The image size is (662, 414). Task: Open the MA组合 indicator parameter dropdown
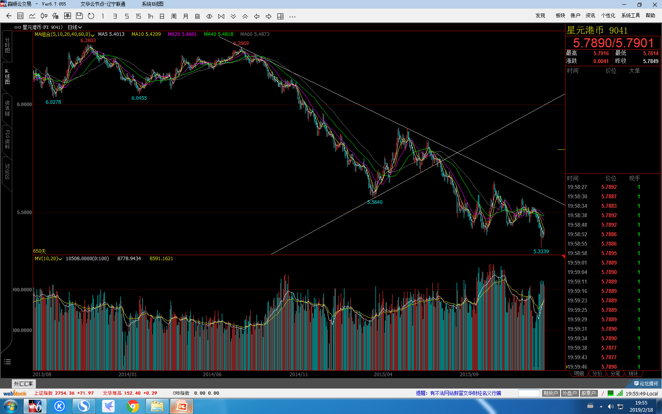[93, 35]
